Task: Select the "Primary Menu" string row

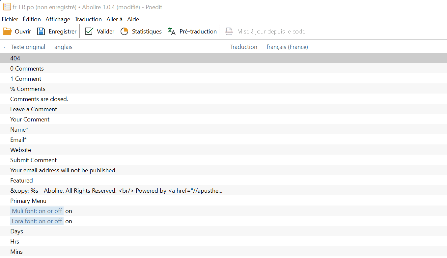Action: [28, 201]
